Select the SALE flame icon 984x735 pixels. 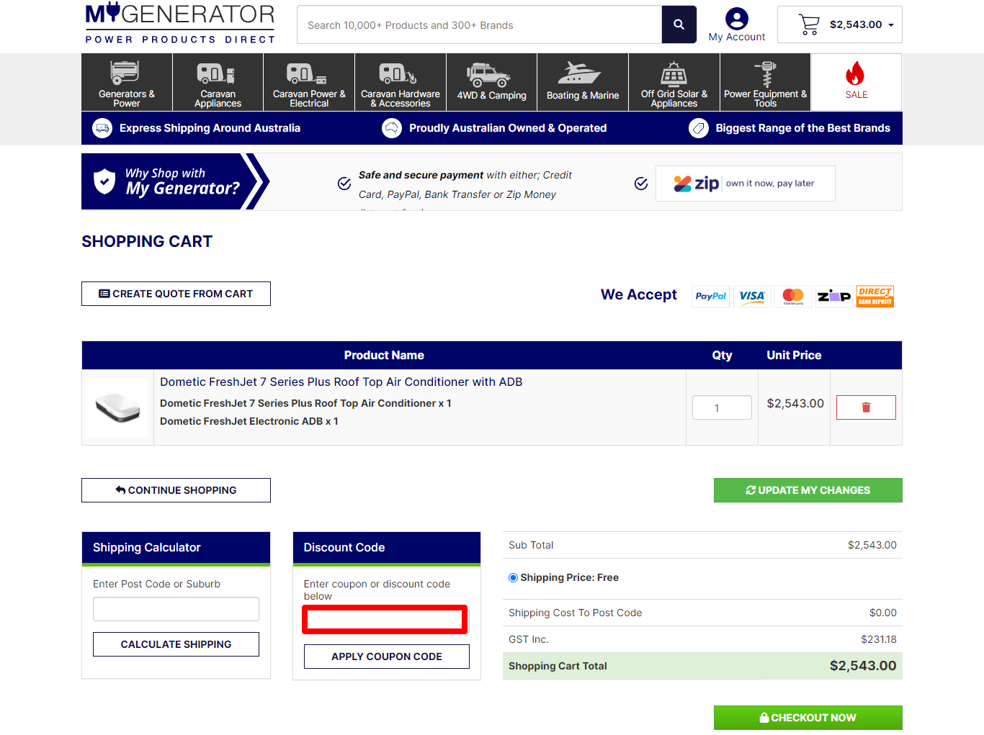[856, 76]
